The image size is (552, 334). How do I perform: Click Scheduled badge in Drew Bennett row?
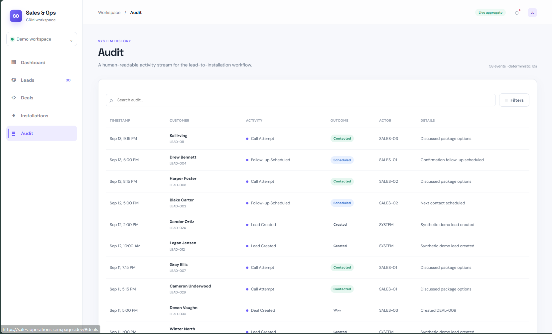click(342, 160)
